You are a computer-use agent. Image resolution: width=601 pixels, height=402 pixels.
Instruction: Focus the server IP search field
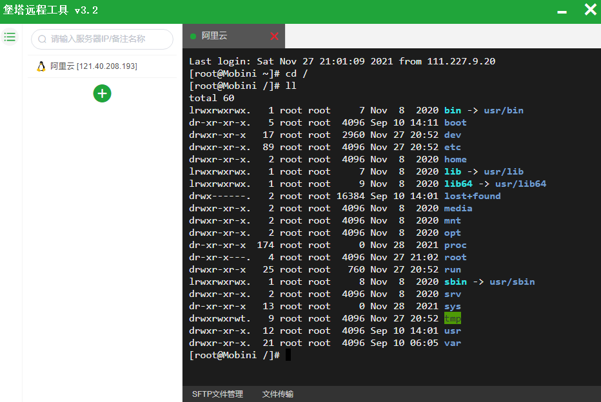pos(102,39)
